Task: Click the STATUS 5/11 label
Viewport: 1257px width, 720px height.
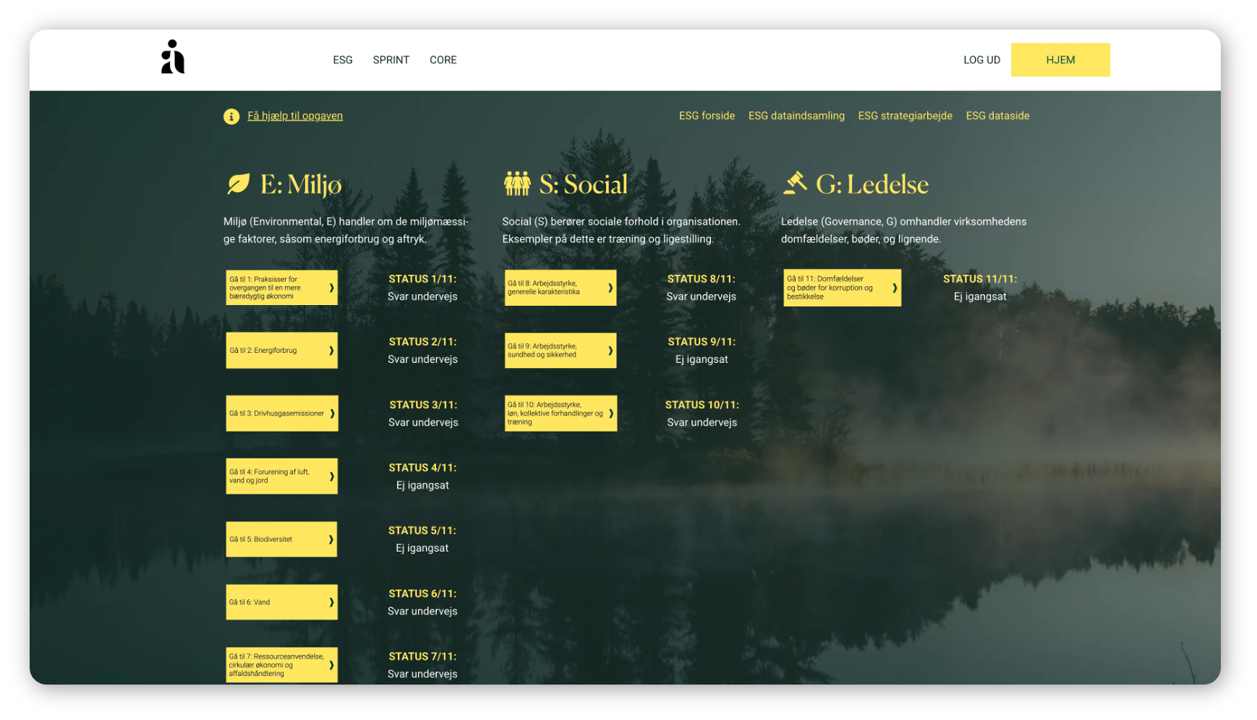Action: [x=422, y=531]
